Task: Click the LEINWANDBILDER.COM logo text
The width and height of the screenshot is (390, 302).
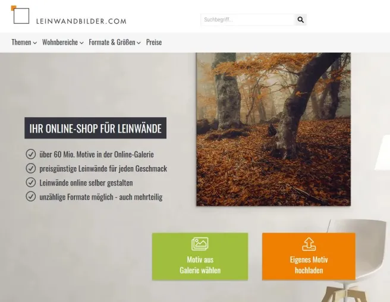Action: (x=81, y=21)
